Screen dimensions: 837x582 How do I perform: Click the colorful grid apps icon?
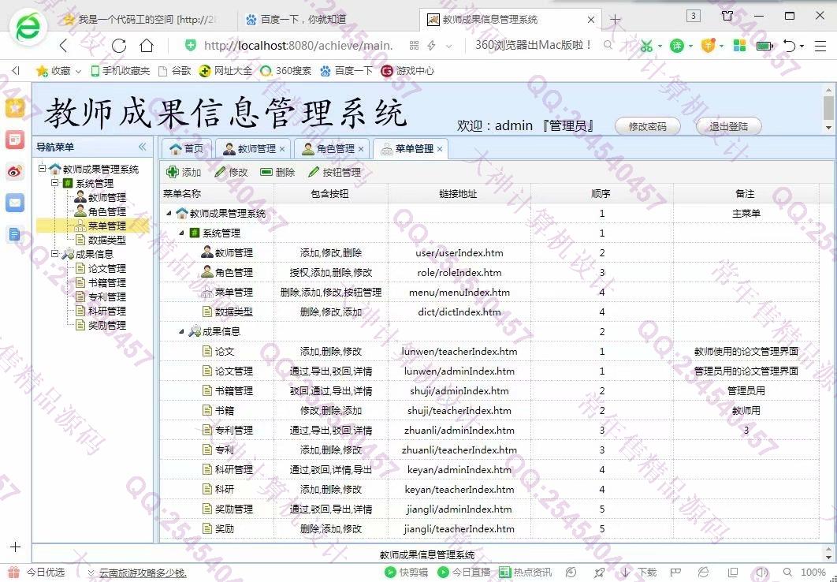pos(739,46)
